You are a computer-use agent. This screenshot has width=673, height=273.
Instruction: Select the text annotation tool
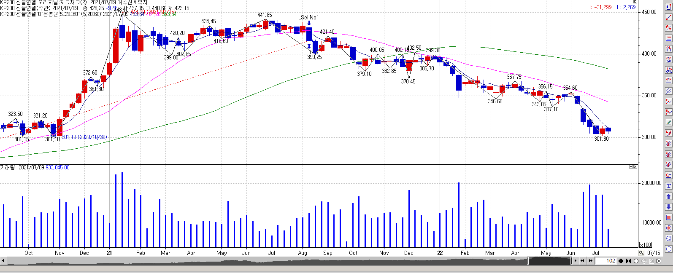pos(668,186)
